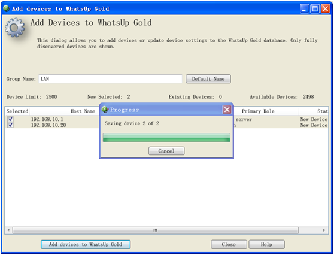Click the scrollbar right arrow
Screen dimensions: 334x255
coord(324,230)
